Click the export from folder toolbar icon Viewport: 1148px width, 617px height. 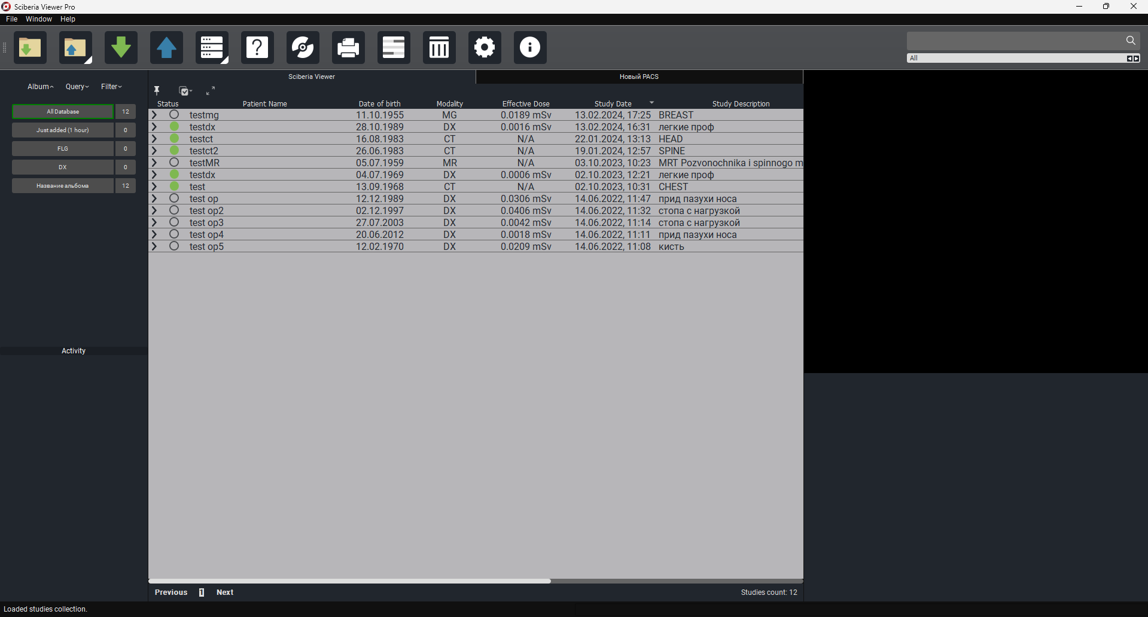75,47
